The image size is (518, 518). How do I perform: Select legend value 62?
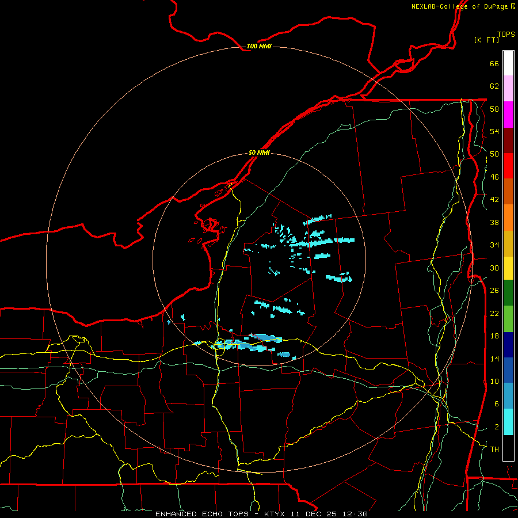point(494,86)
